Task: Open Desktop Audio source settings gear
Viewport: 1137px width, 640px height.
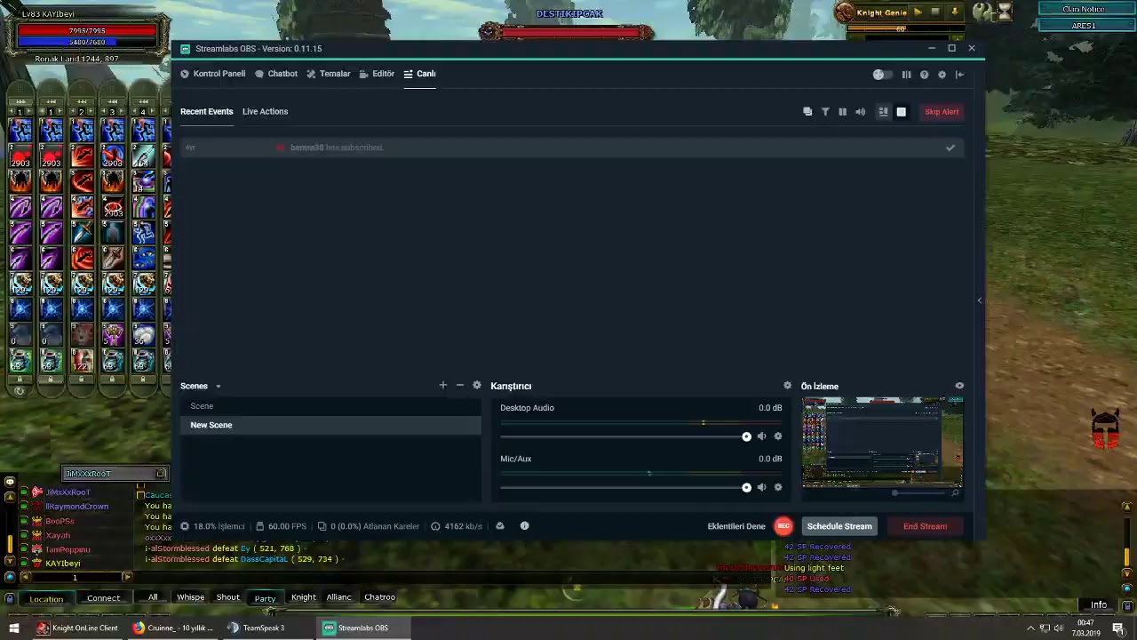Action: [x=778, y=436]
